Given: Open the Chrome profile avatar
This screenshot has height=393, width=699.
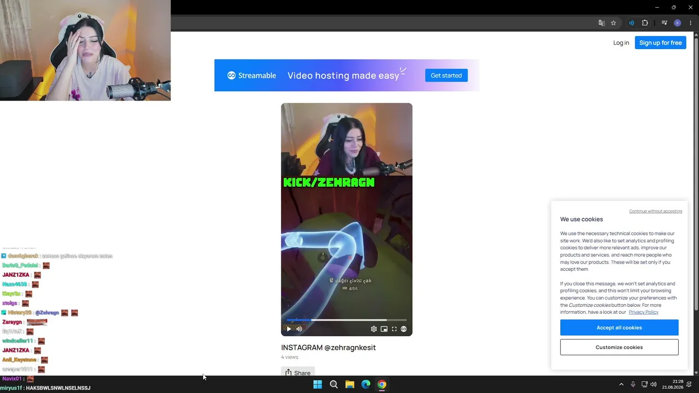Looking at the screenshot, I should 678,23.
